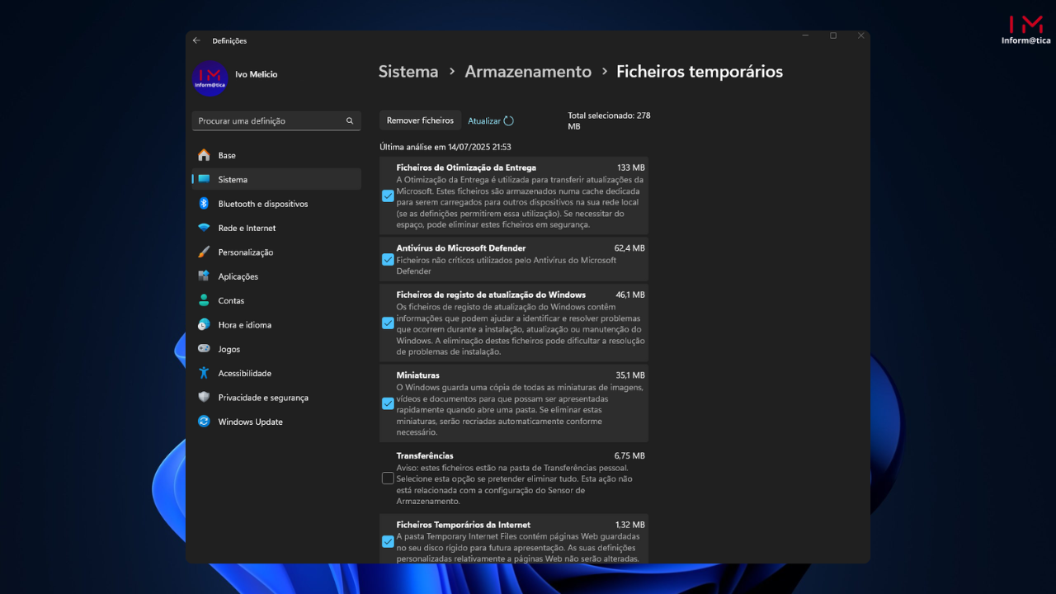Click the Ivo Melício account name

click(x=257, y=74)
